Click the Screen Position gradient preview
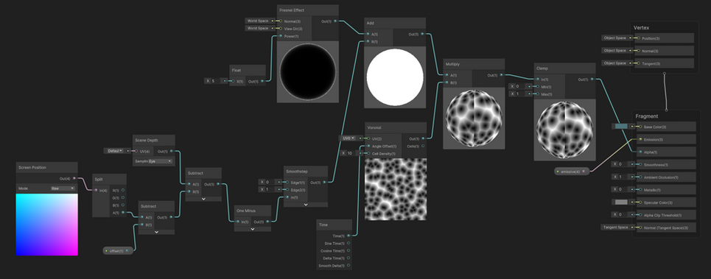Viewport: 711px width, 279px height. (x=46, y=225)
